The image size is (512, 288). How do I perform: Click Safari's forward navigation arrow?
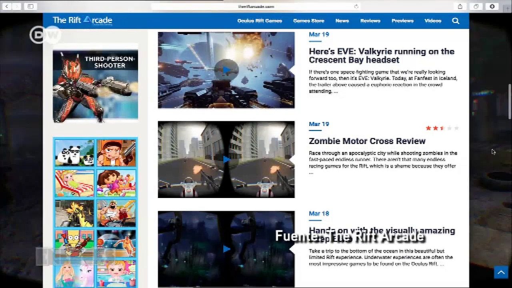coord(17,6)
